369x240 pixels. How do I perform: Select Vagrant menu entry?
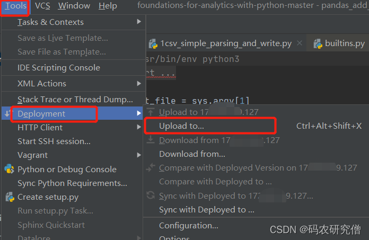(72, 155)
